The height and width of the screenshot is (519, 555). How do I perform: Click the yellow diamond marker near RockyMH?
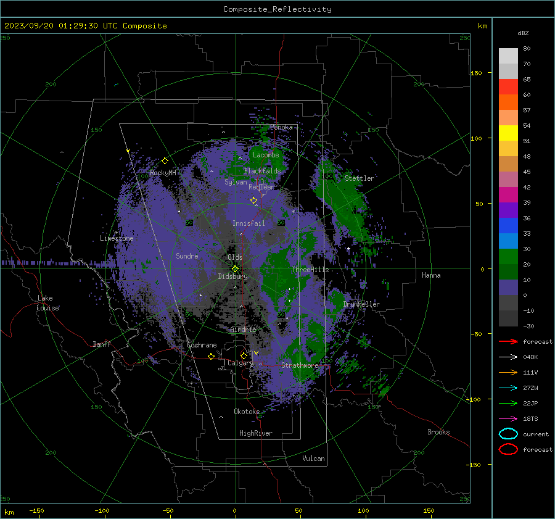[x=165, y=161]
